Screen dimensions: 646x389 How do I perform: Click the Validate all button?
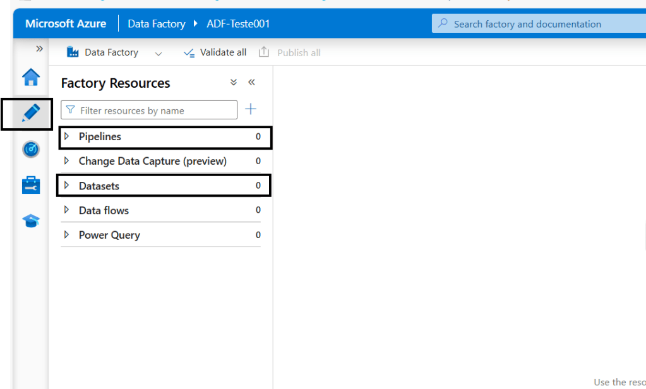click(x=215, y=52)
